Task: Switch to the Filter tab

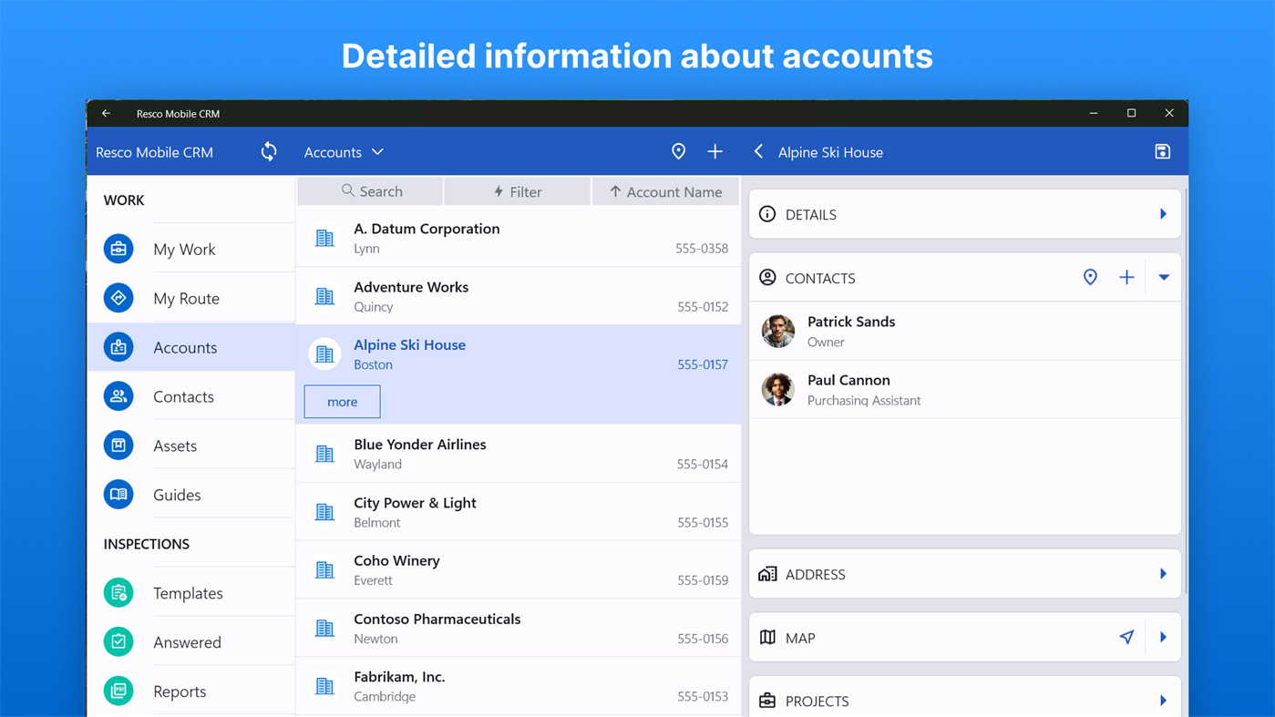Action: (517, 191)
